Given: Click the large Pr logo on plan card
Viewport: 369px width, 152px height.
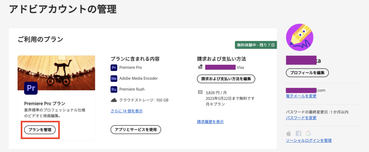Looking at the screenshot, I should tap(31, 88).
